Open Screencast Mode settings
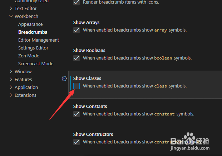 [36, 63]
